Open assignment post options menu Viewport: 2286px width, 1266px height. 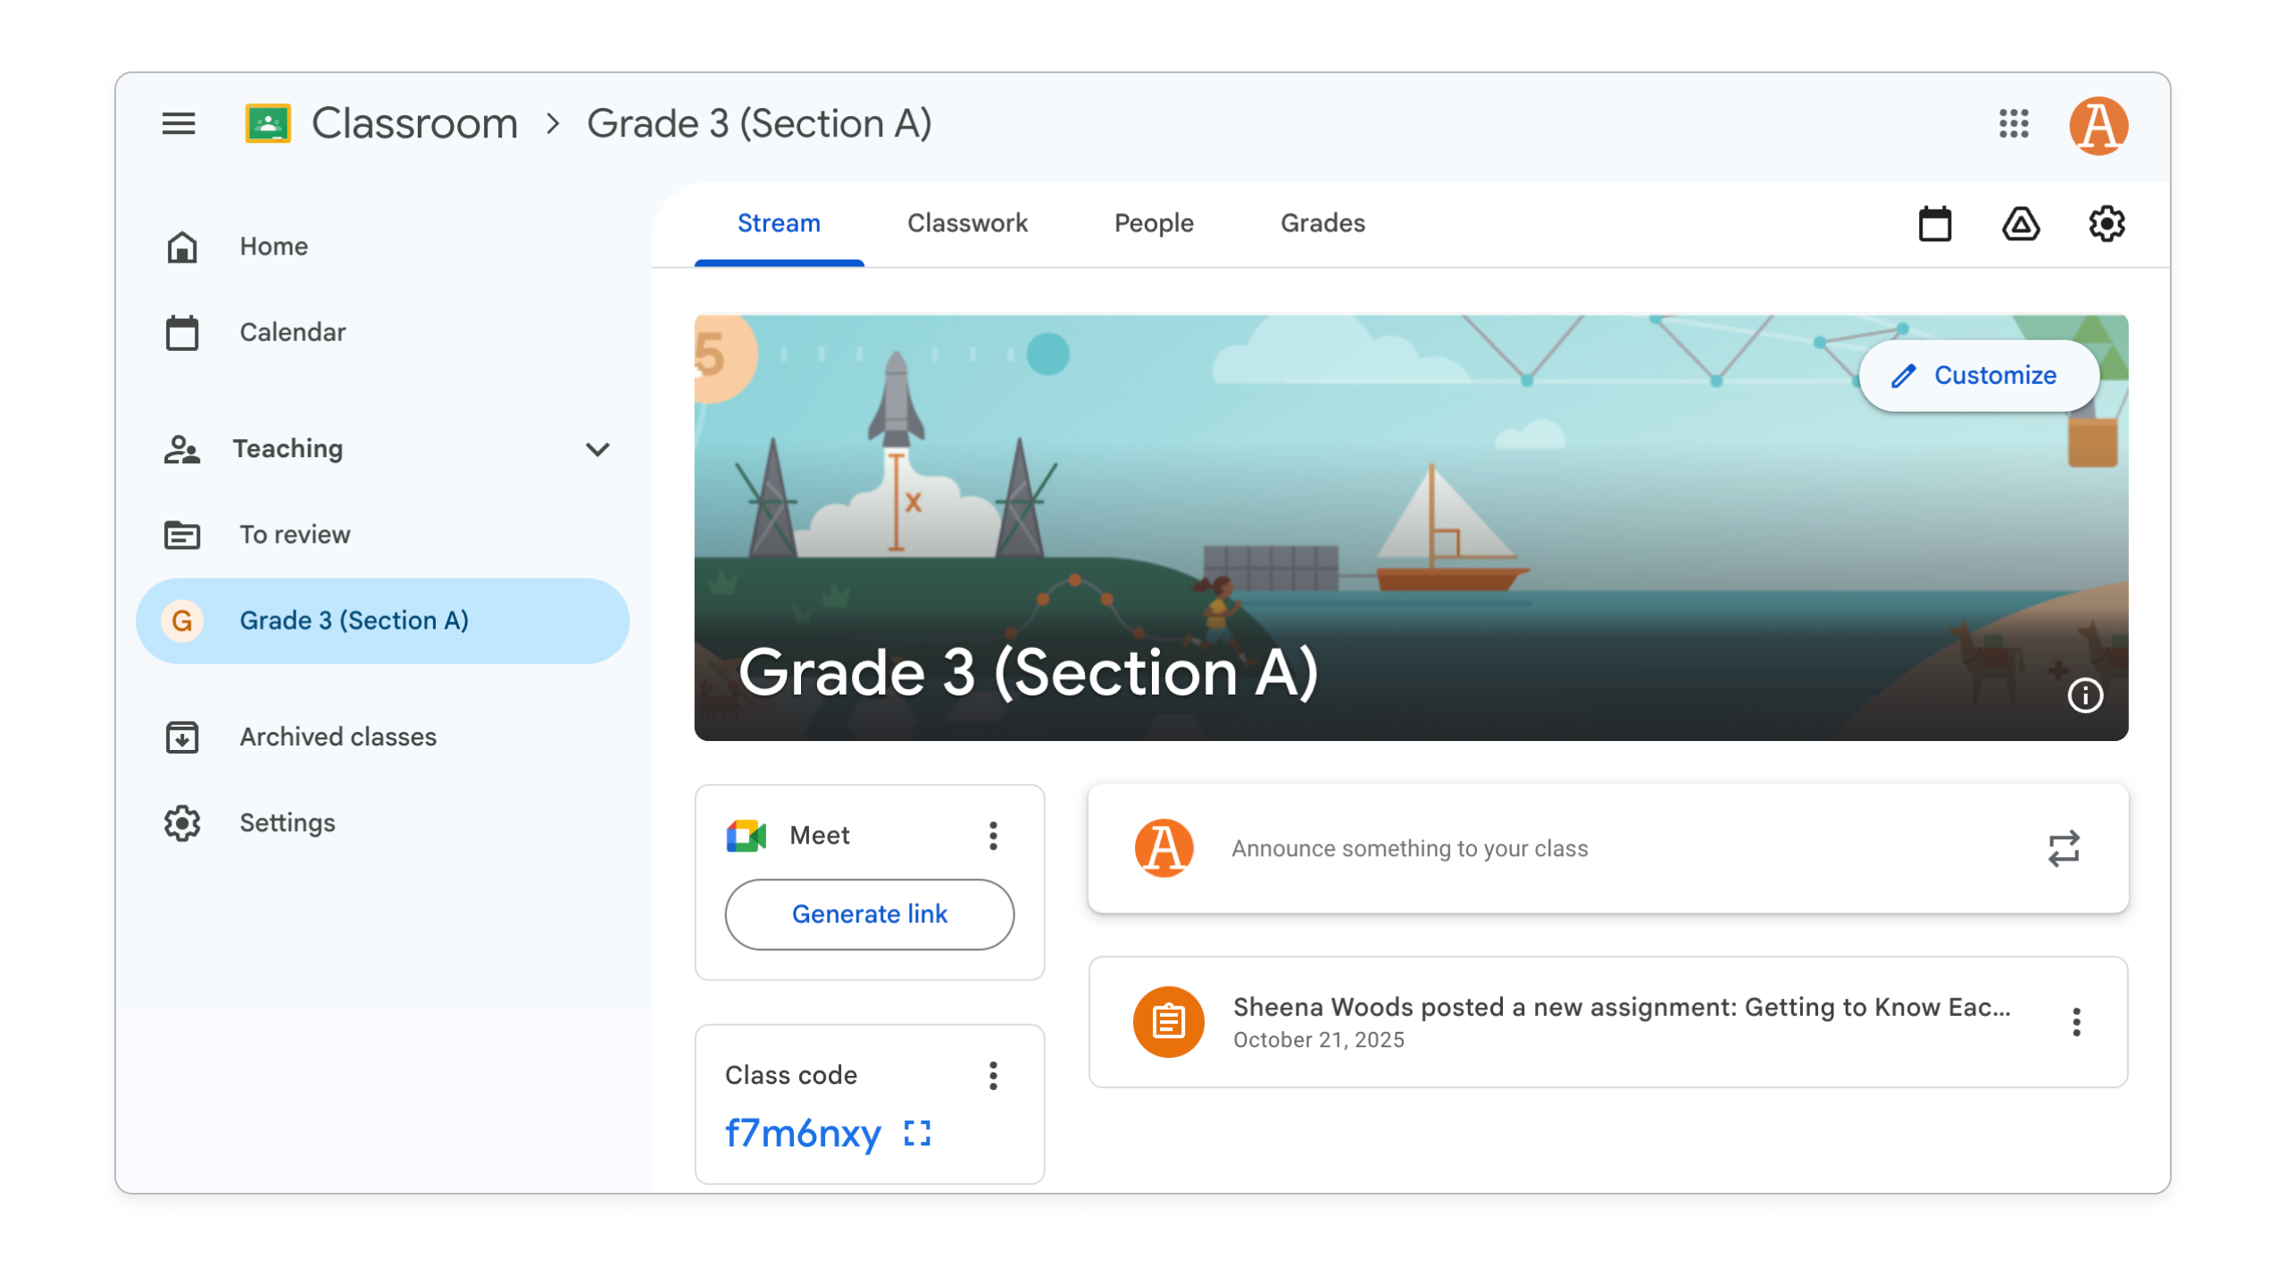click(x=2076, y=1022)
